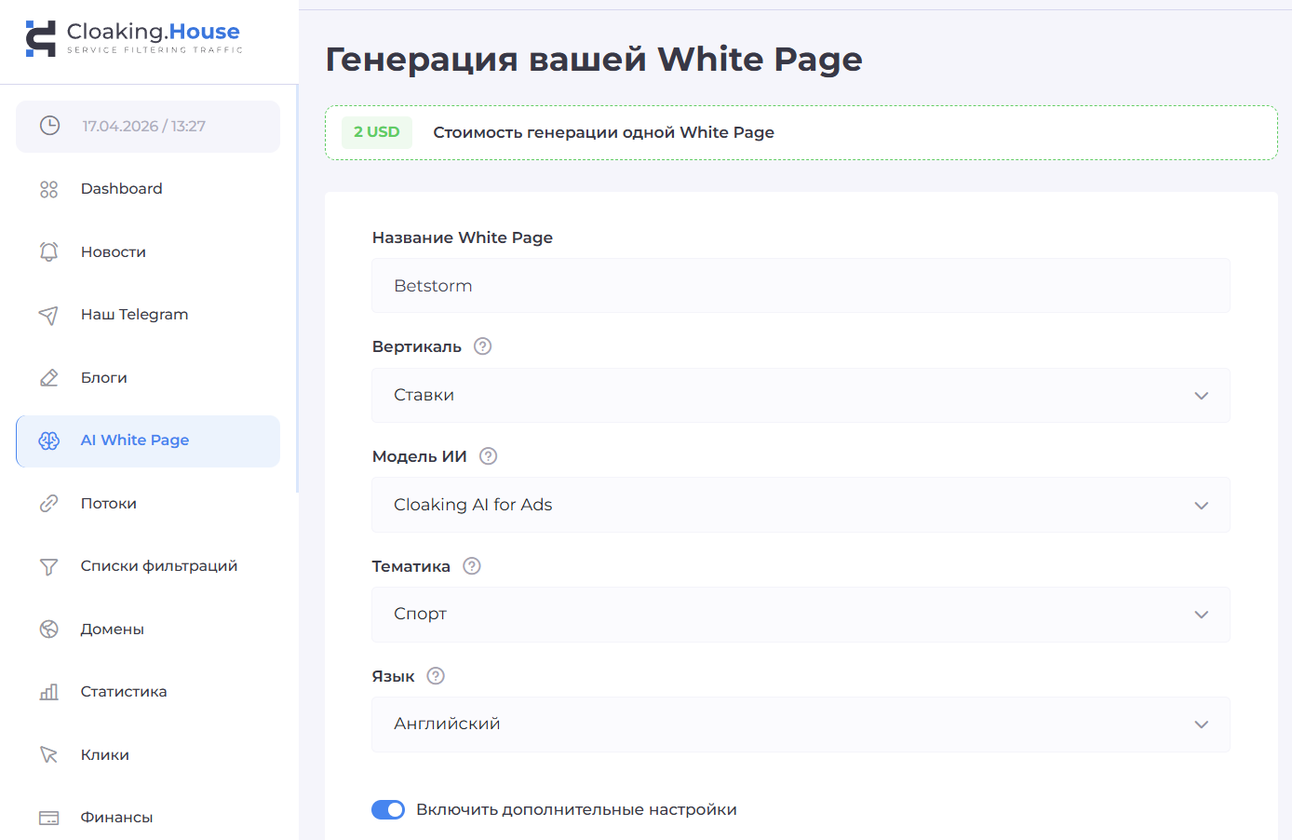Viewport: 1292px width, 840px height.
Task: Select AI White Page menu item
Action: point(135,440)
